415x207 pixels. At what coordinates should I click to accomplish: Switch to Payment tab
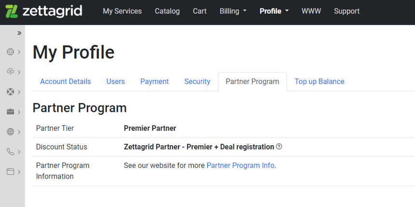point(154,82)
